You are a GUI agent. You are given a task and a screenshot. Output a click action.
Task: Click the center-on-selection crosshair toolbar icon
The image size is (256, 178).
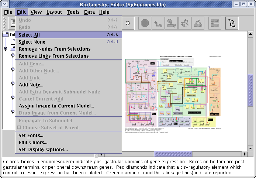(128, 23)
